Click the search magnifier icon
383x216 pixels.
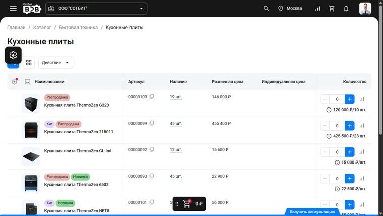click(x=266, y=8)
